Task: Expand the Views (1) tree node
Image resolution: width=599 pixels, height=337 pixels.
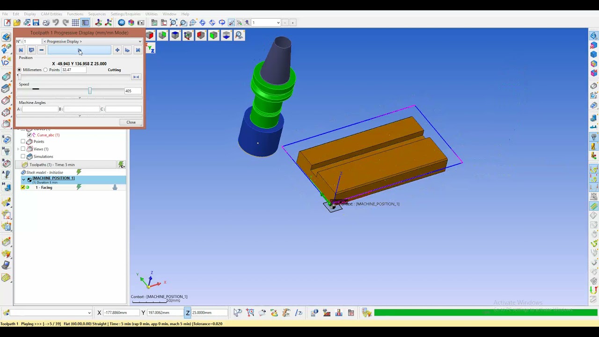Action: [x=18, y=149]
